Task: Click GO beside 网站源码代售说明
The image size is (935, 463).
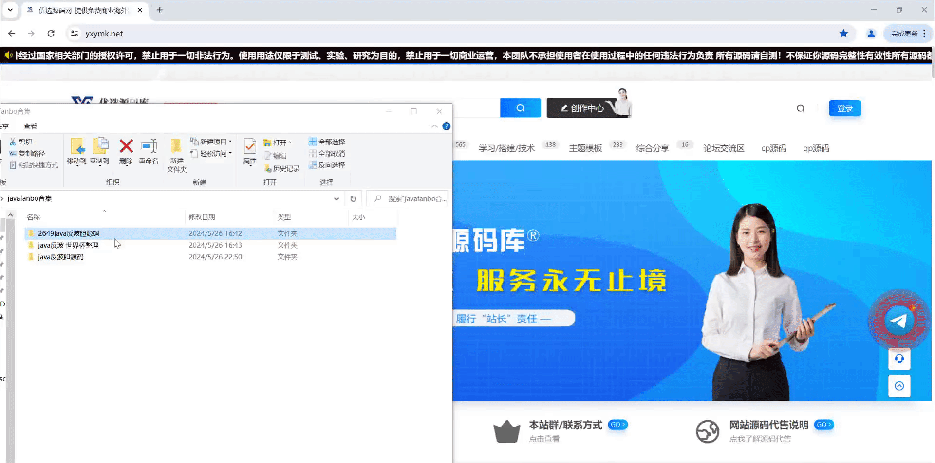Action: [x=824, y=425]
